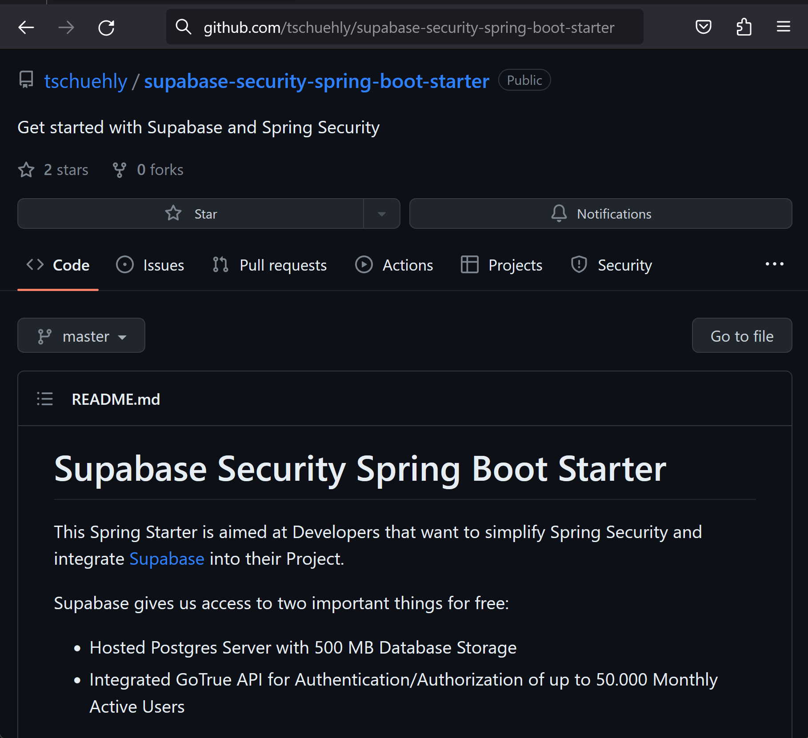Screen dimensions: 808x738
Task: Focus the address bar URL field
Action: point(404,27)
